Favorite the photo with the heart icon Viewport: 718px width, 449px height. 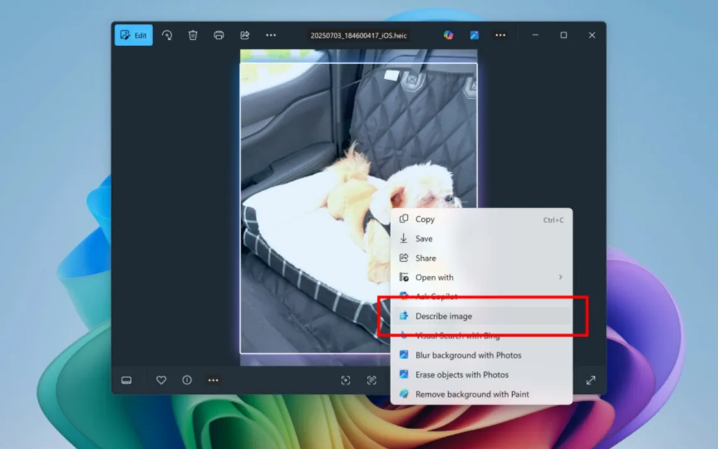click(x=161, y=380)
